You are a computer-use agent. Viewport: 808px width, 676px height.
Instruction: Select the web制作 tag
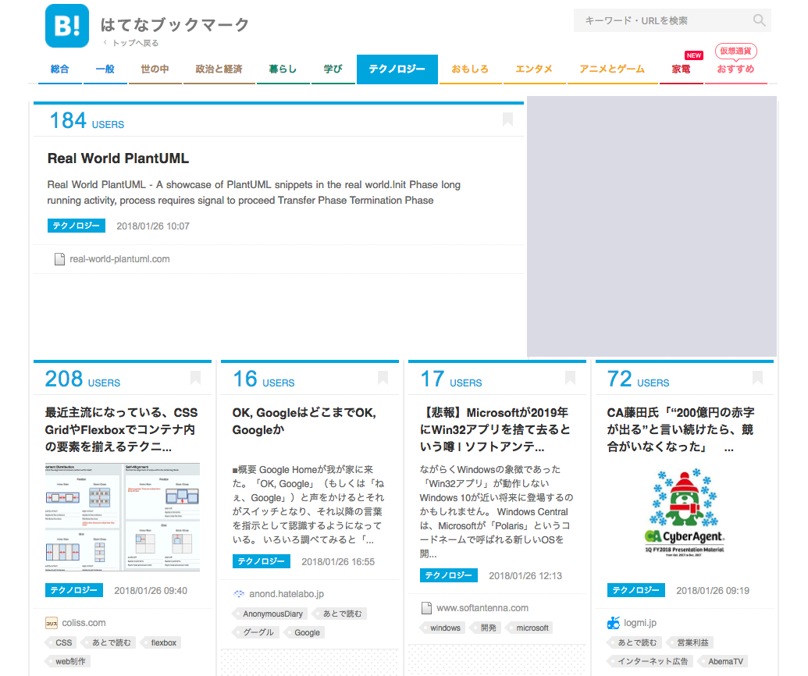(x=69, y=661)
